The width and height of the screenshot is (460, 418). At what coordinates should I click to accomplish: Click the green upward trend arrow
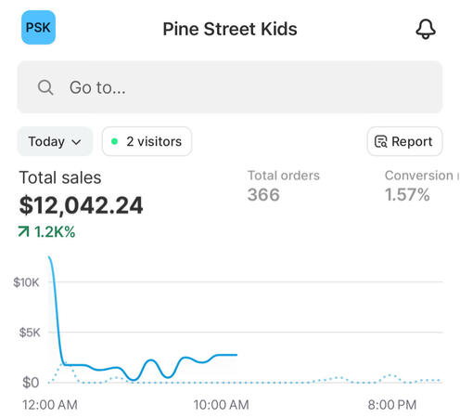point(24,231)
